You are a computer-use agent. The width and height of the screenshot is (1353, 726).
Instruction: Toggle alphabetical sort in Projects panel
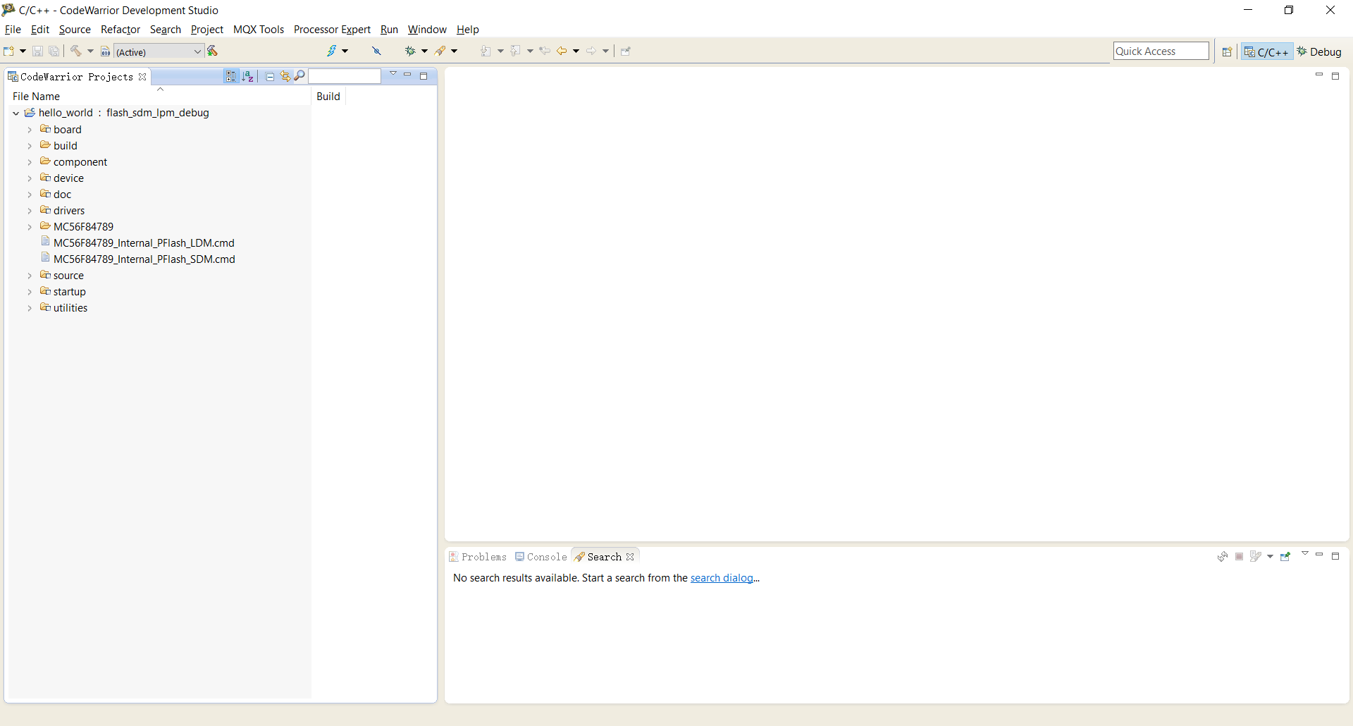(x=247, y=76)
